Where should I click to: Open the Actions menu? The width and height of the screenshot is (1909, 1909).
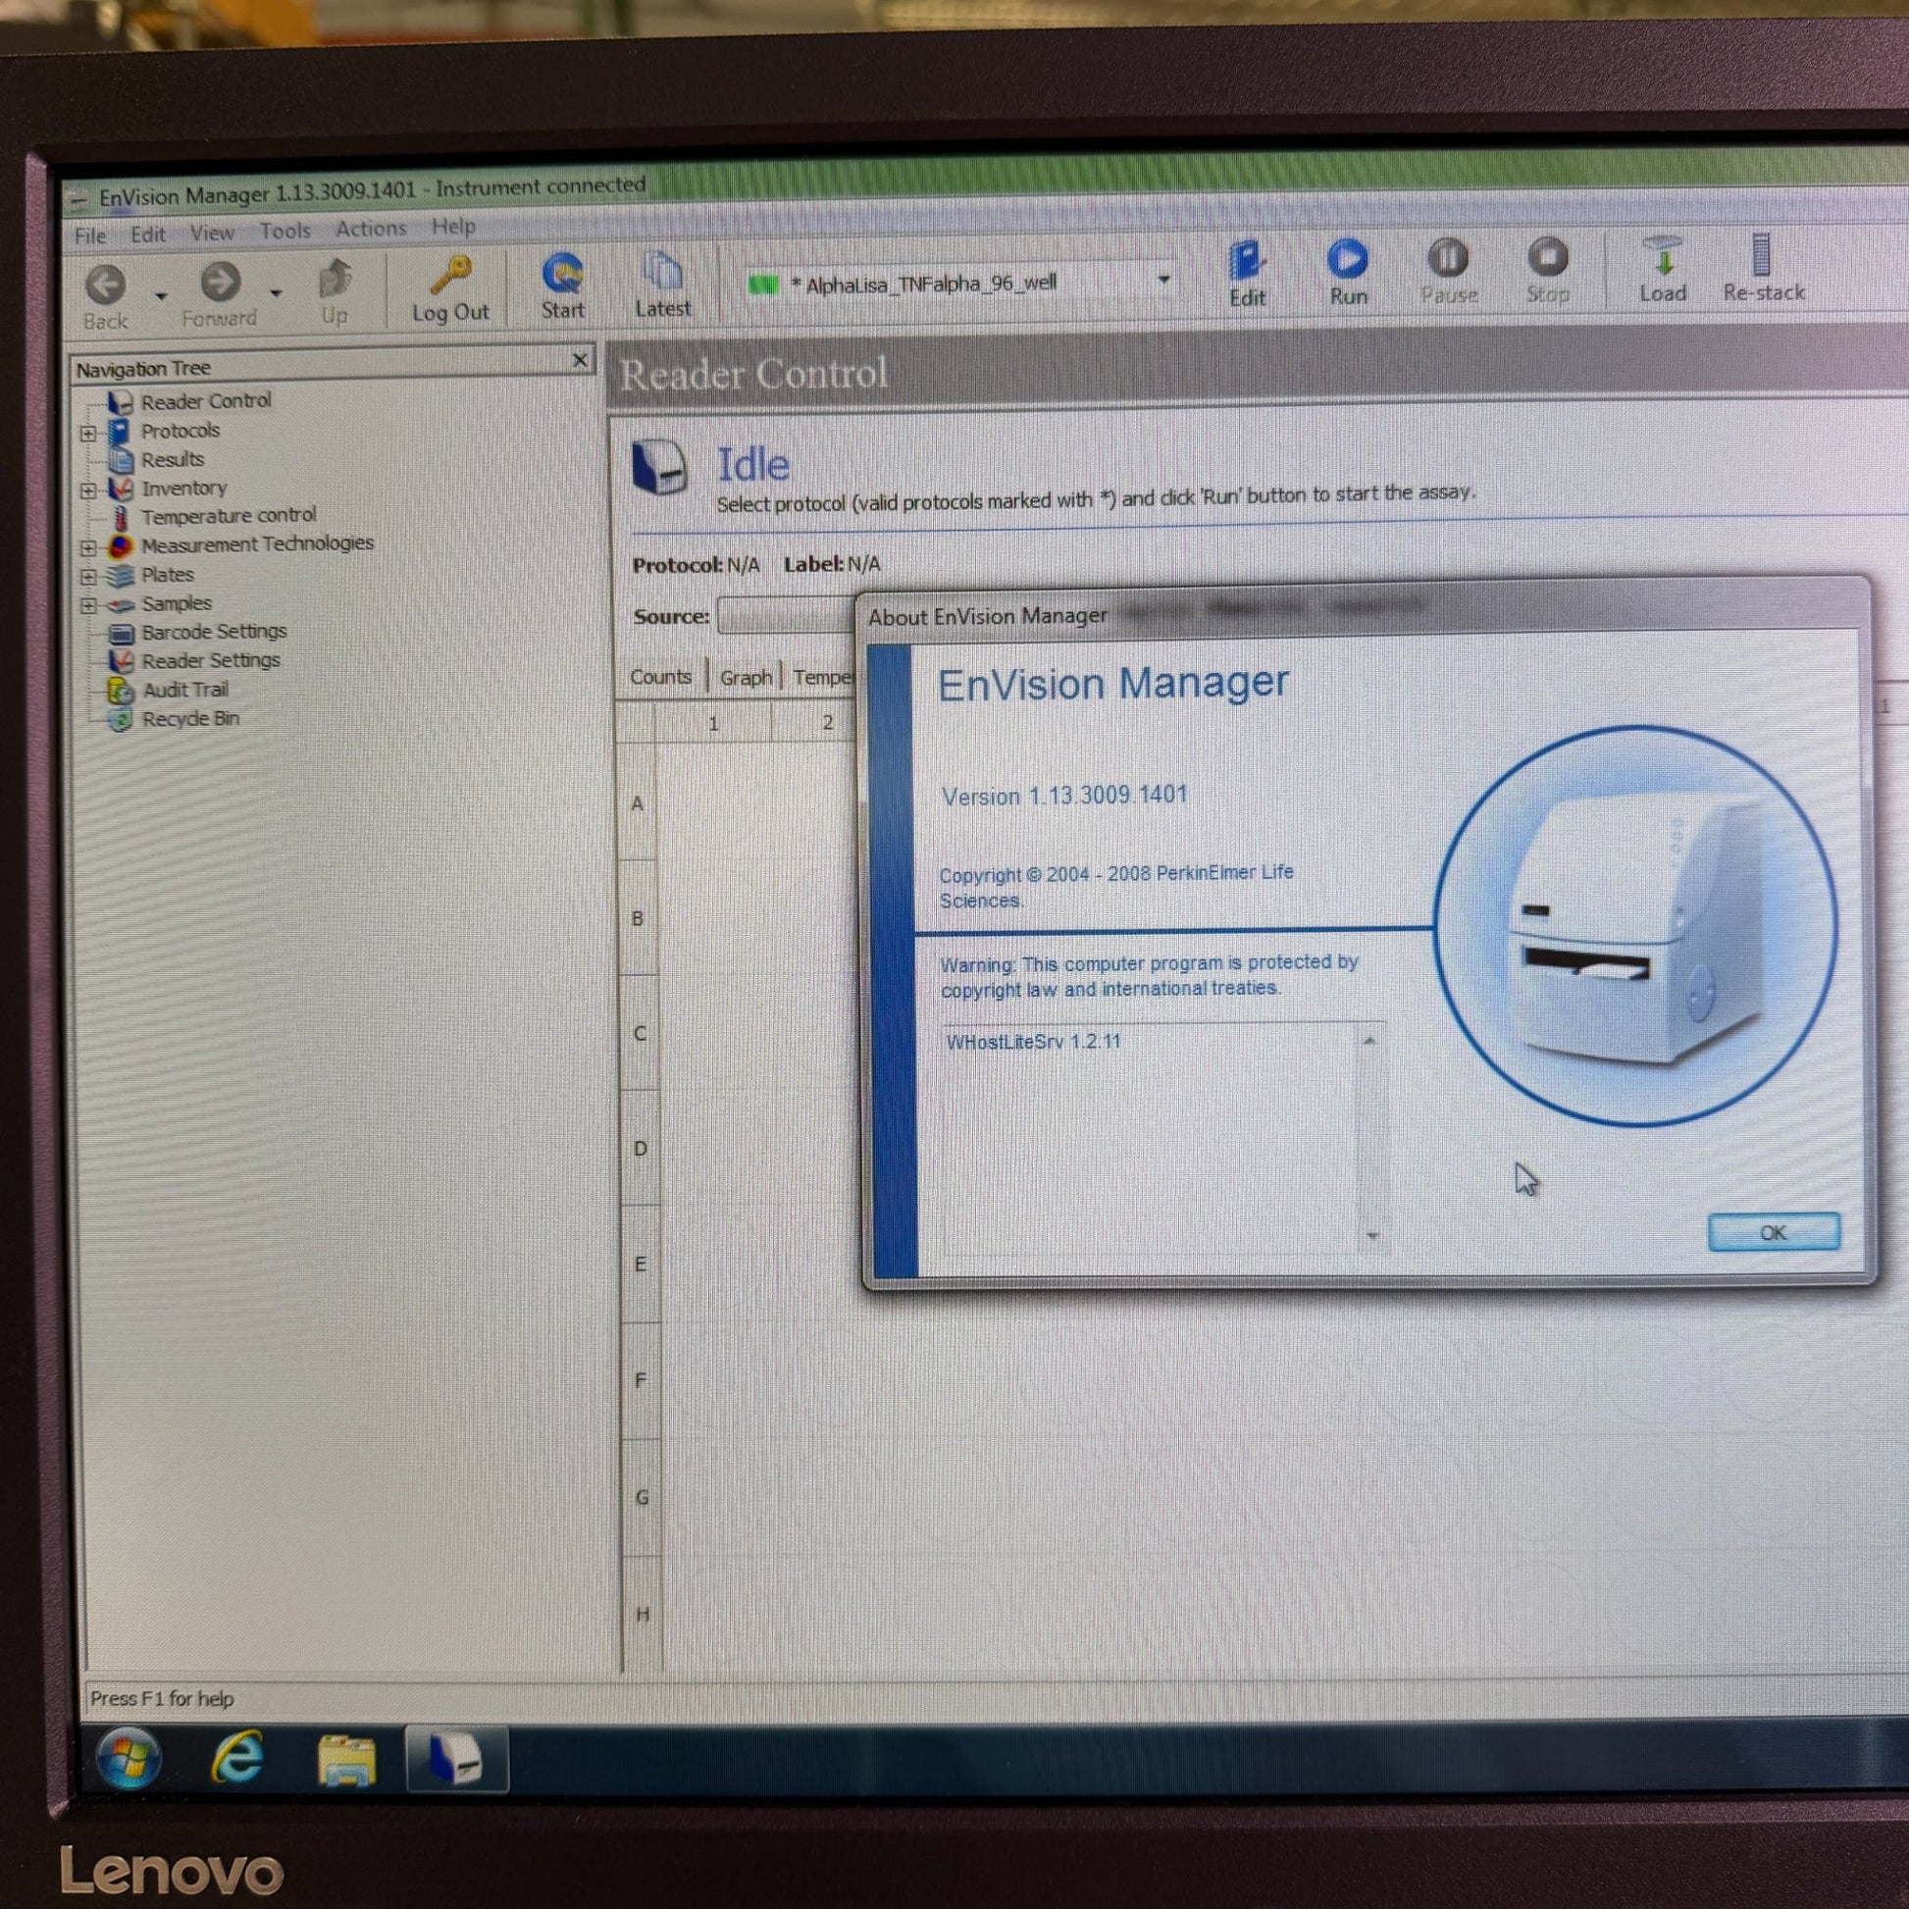[x=371, y=230]
